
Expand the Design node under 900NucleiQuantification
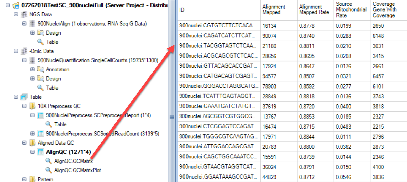pyautogui.click(x=33, y=79)
